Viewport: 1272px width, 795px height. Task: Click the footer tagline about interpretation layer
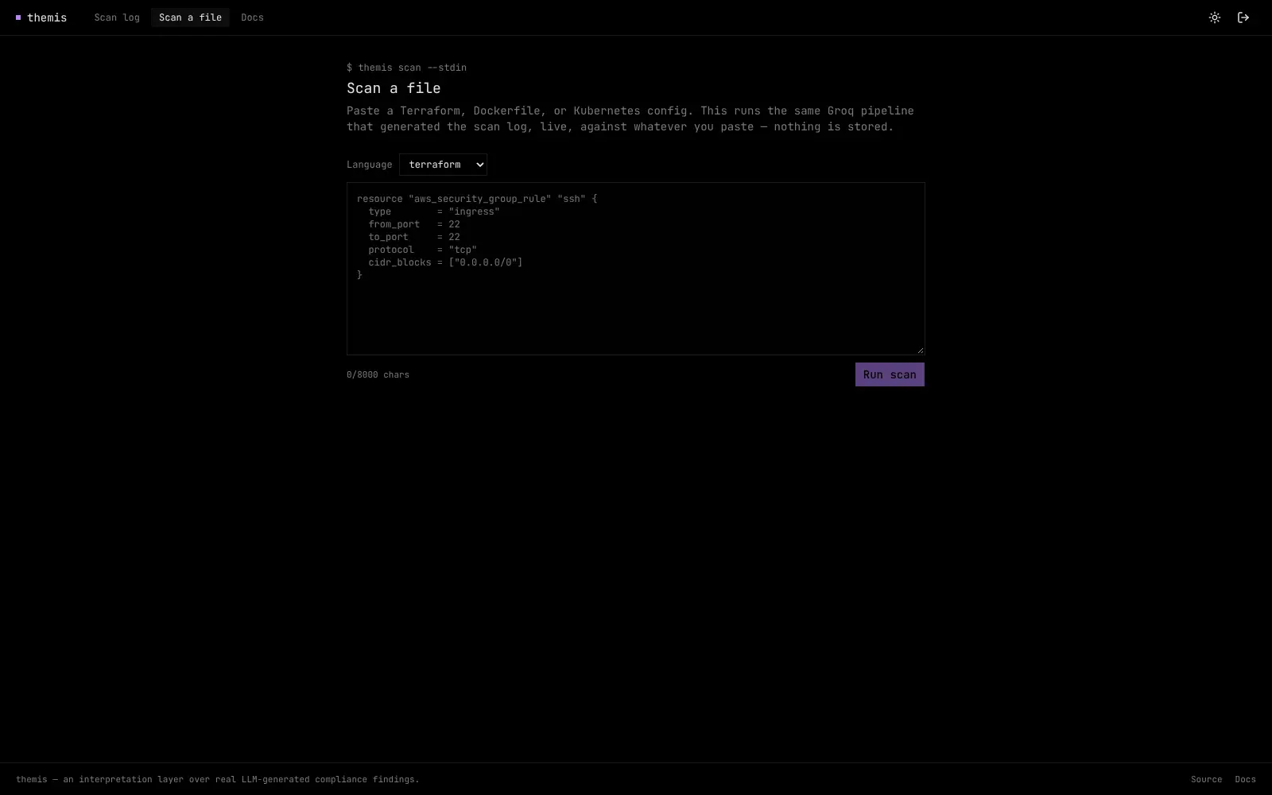[218, 779]
